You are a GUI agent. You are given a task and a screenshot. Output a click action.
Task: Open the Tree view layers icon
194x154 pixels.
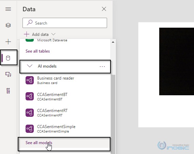point(8,25)
